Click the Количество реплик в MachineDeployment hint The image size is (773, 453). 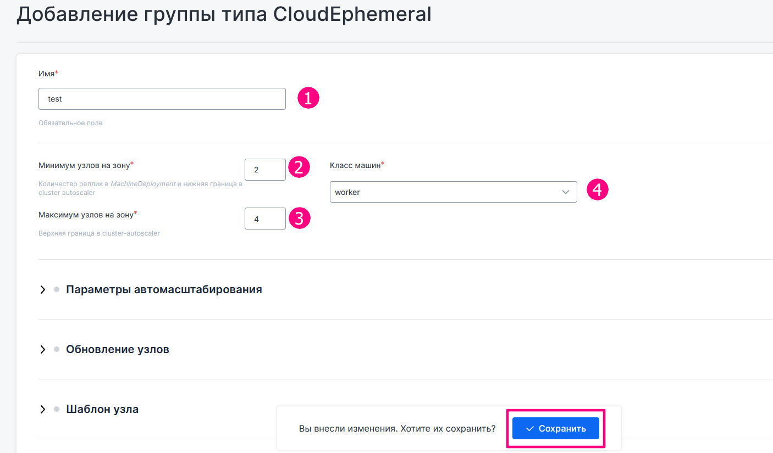(140, 188)
